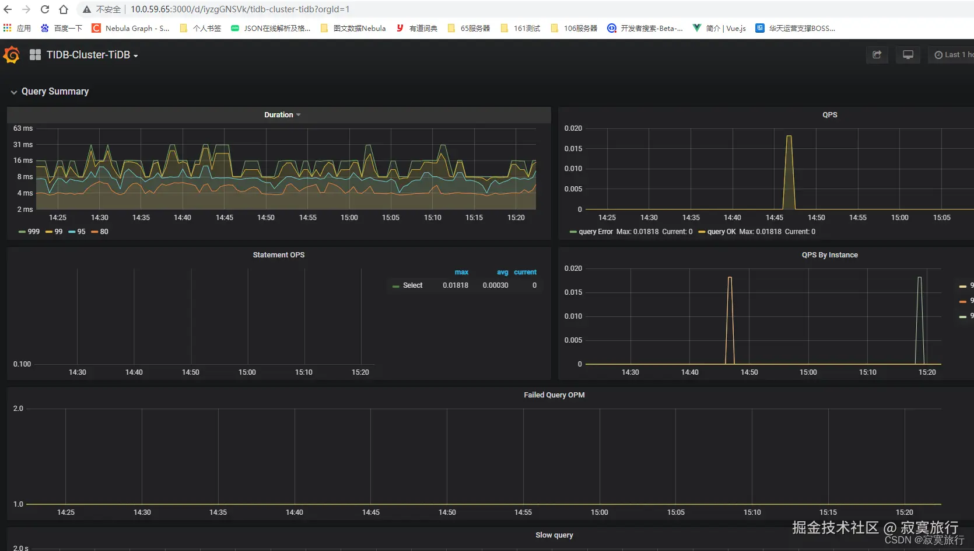Cycle view mode with monitor icon
The height and width of the screenshot is (551, 974).
908,55
